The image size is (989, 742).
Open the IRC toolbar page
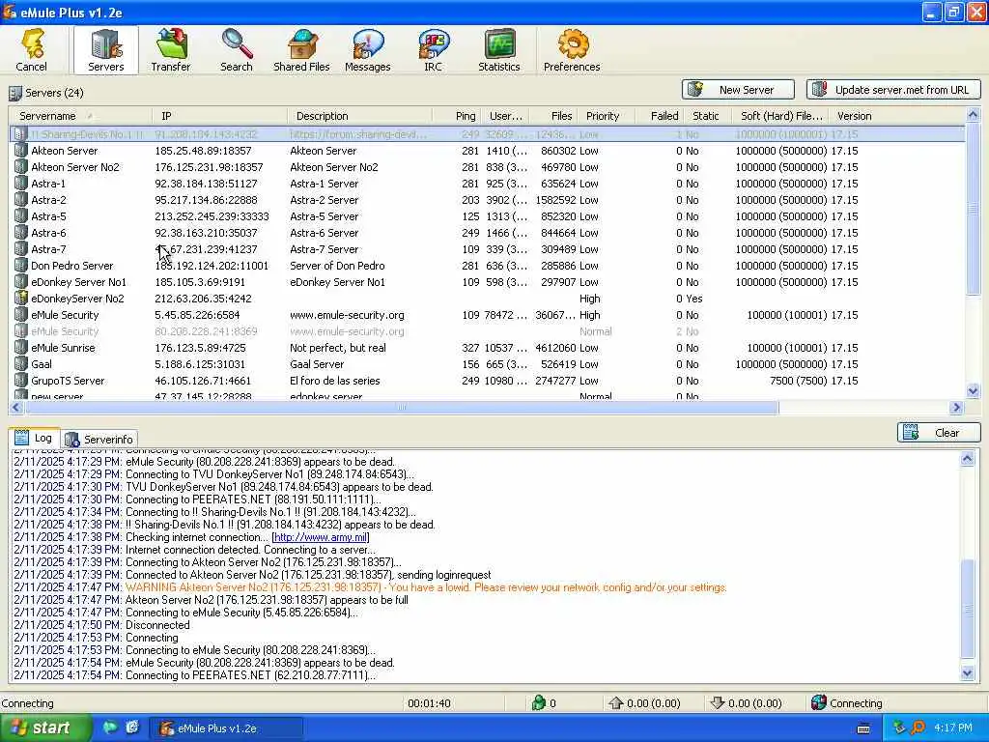(434, 50)
